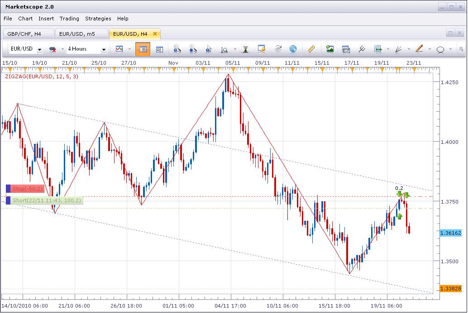Select the ruler measurement tool
468x313 pixels.
(x=311, y=49)
